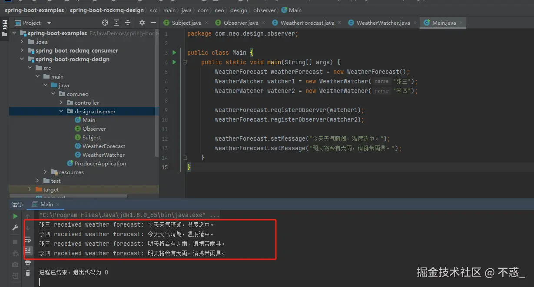Click console text '进程已结束，退出代码为 0'
Viewport: 534px width, 287px height.
point(73,272)
